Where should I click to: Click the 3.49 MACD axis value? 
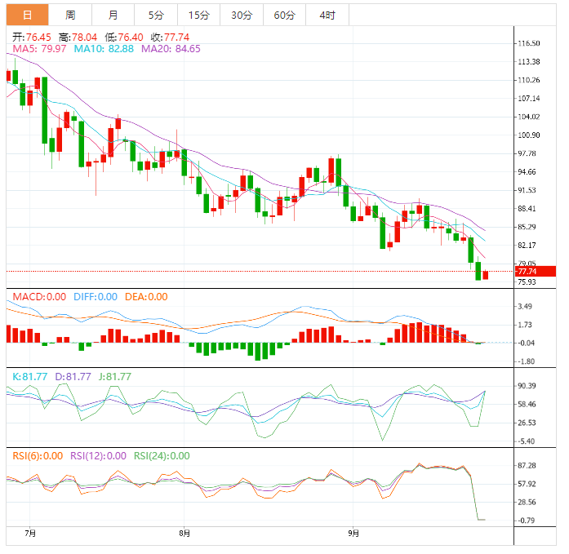pos(525,306)
